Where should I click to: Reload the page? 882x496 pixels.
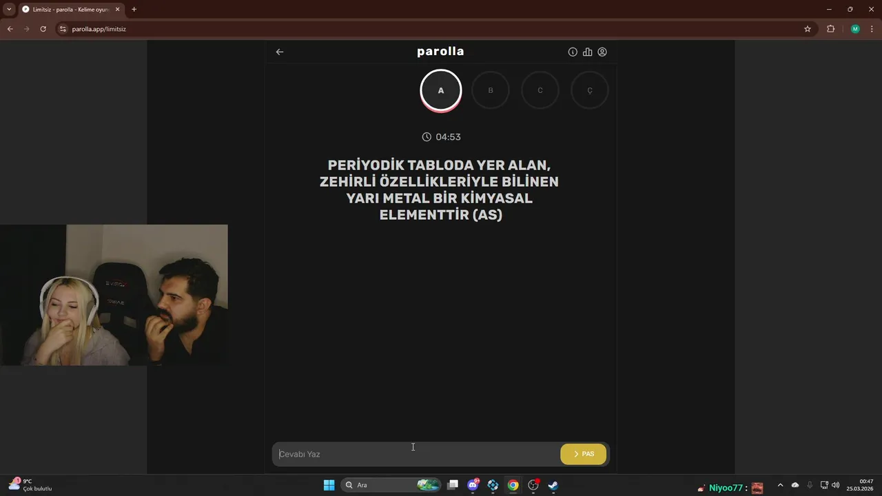pyautogui.click(x=43, y=29)
